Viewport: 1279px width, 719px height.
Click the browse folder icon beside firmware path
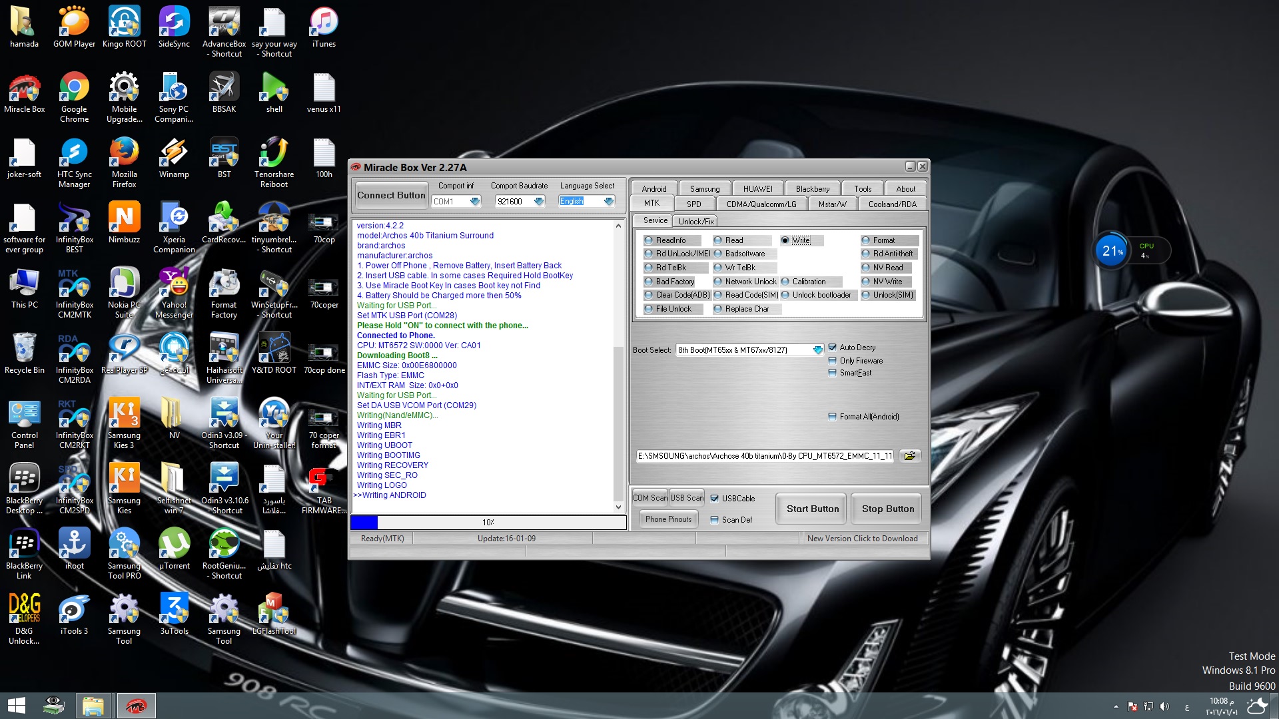pyautogui.click(x=909, y=456)
